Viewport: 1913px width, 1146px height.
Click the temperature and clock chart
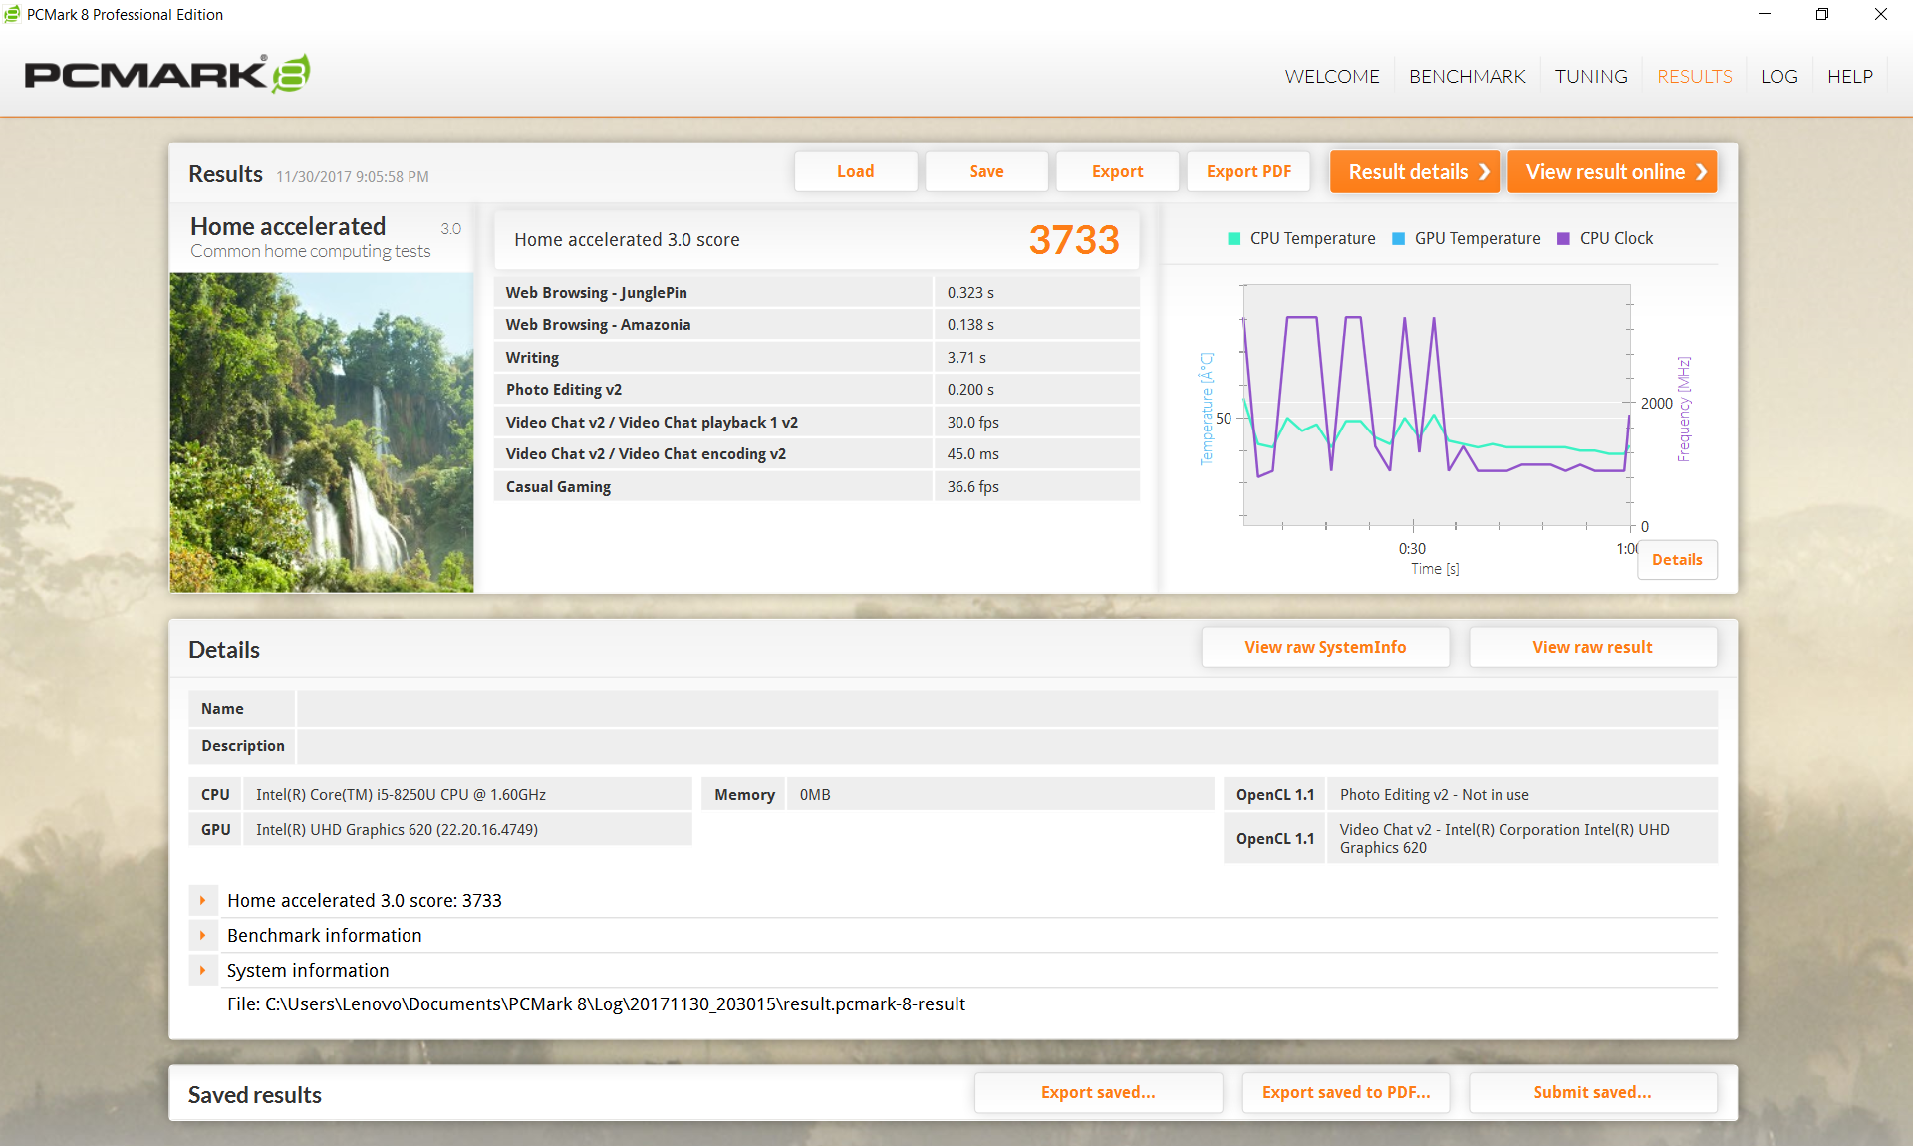click(1437, 405)
